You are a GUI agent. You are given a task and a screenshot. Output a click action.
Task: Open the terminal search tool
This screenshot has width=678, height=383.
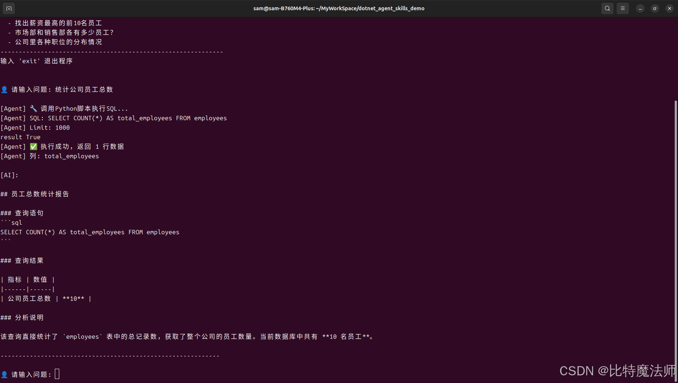[x=607, y=8]
